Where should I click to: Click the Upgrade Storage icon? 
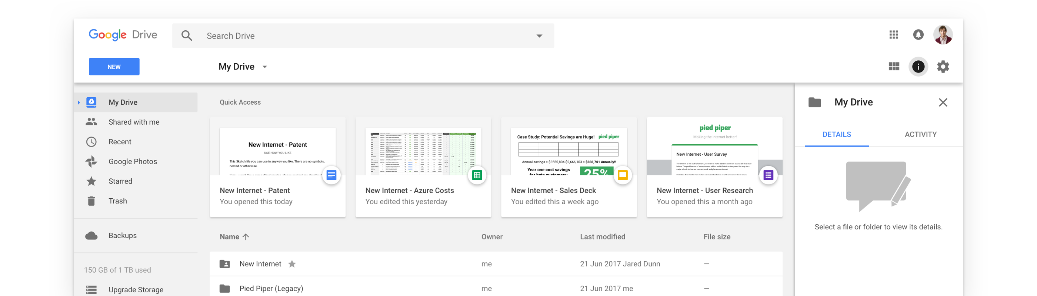pos(91,290)
